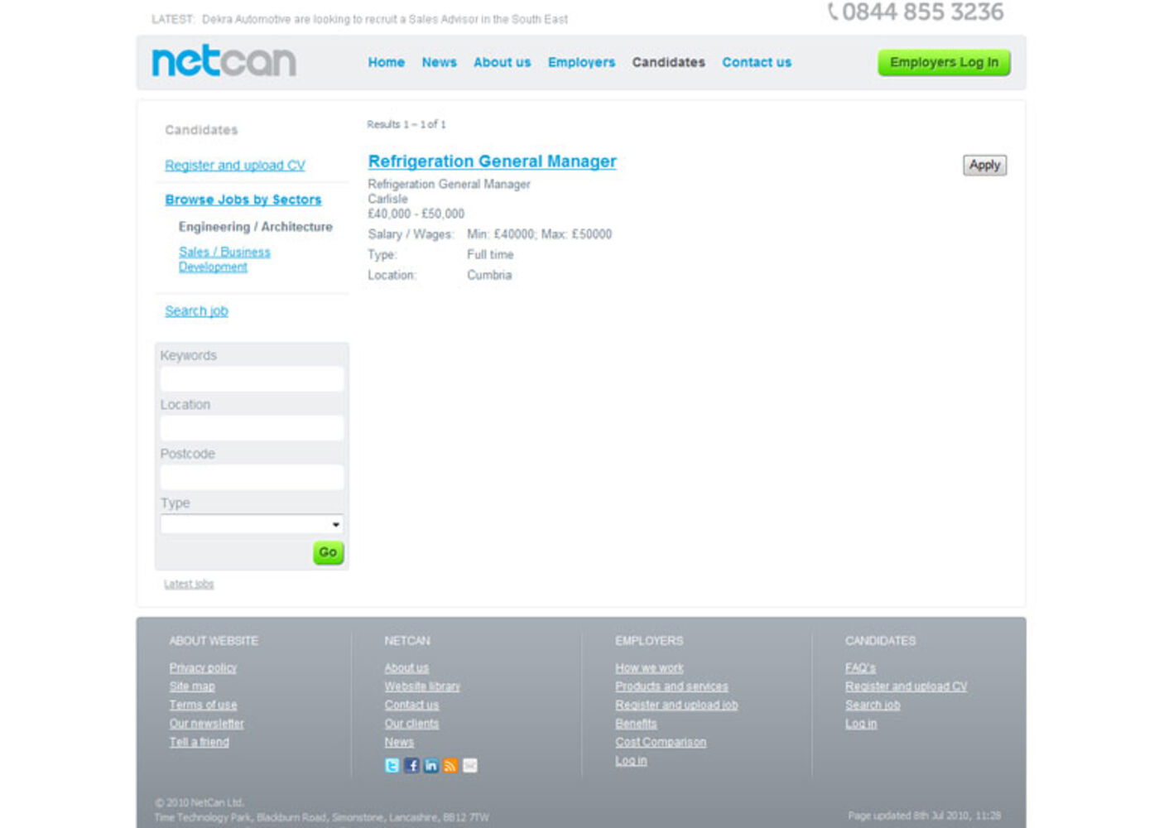Image resolution: width=1159 pixels, height=828 pixels.
Task: Click the Register and upload CV sidebar link
Action: point(234,166)
